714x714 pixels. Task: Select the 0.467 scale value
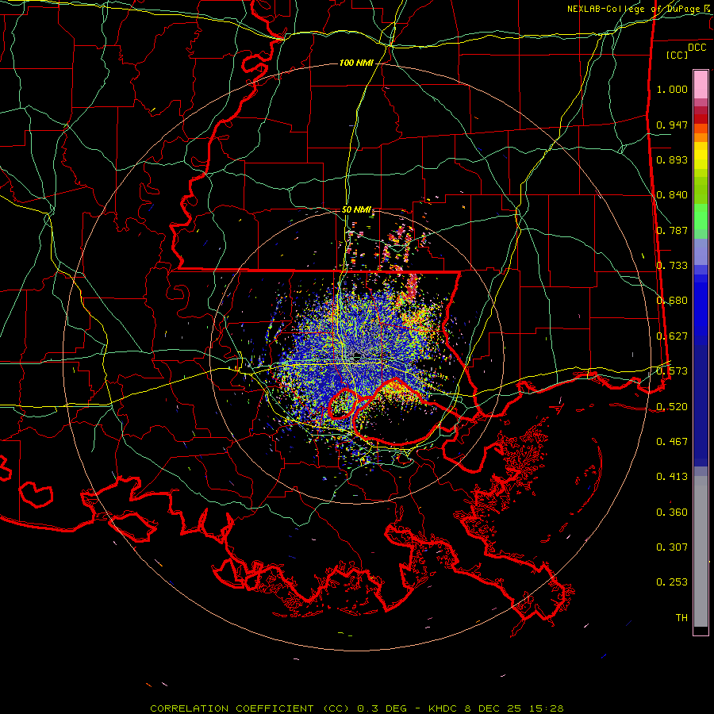(672, 442)
